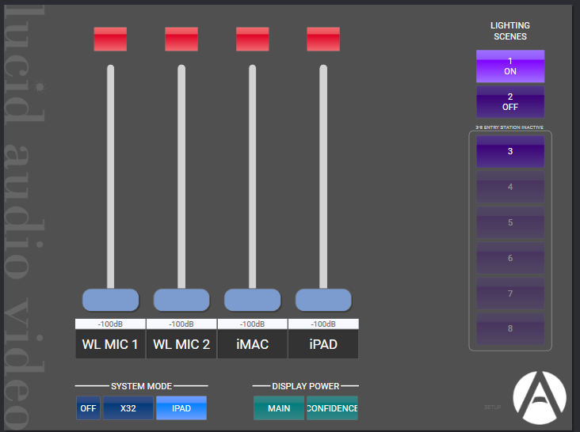Click the -100dB value above WL MIC 1
The height and width of the screenshot is (432, 580).
pyautogui.click(x=110, y=324)
